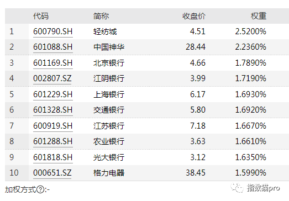Viewport: 289px width, 201px height.
Task: Click the weight value 1.5990%
Action: 251,173
